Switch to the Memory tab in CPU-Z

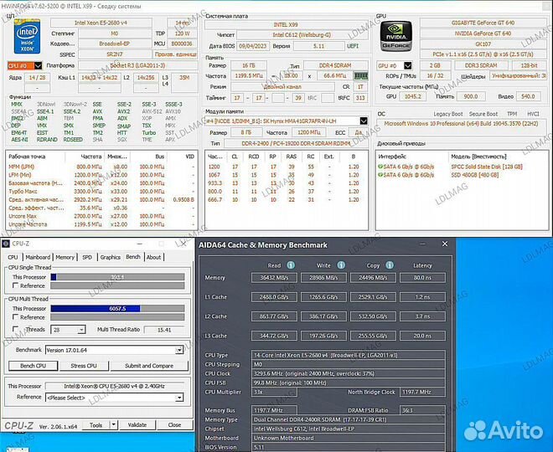pos(65,257)
